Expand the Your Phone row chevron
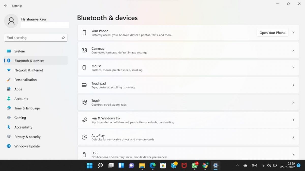The width and height of the screenshot is (305, 171). click(x=293, y=33)
